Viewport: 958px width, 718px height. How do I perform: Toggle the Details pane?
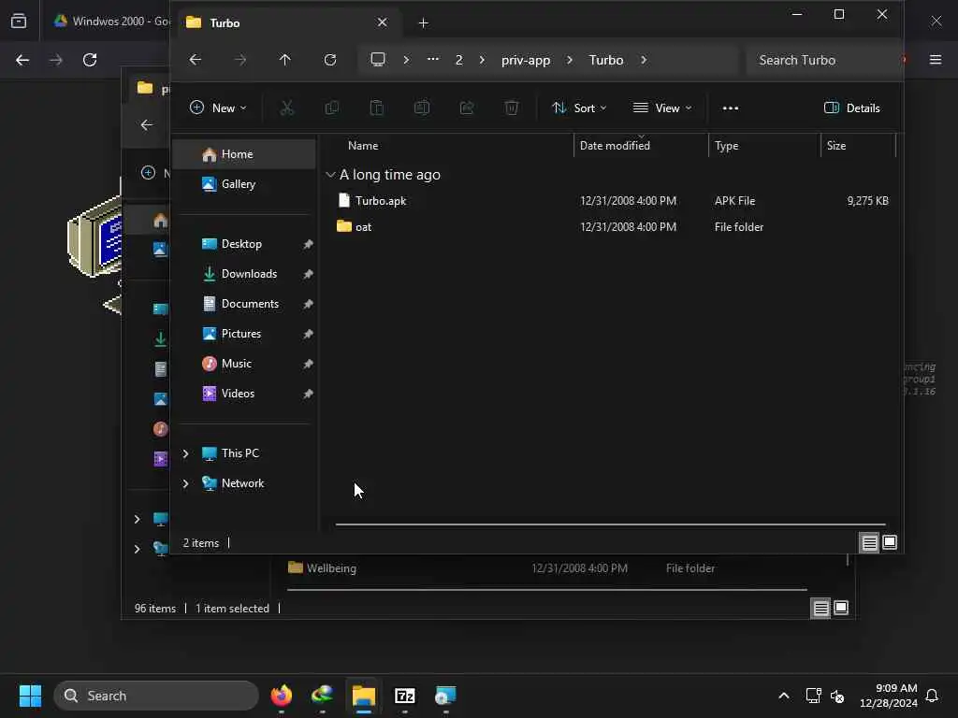click(851, 108)
